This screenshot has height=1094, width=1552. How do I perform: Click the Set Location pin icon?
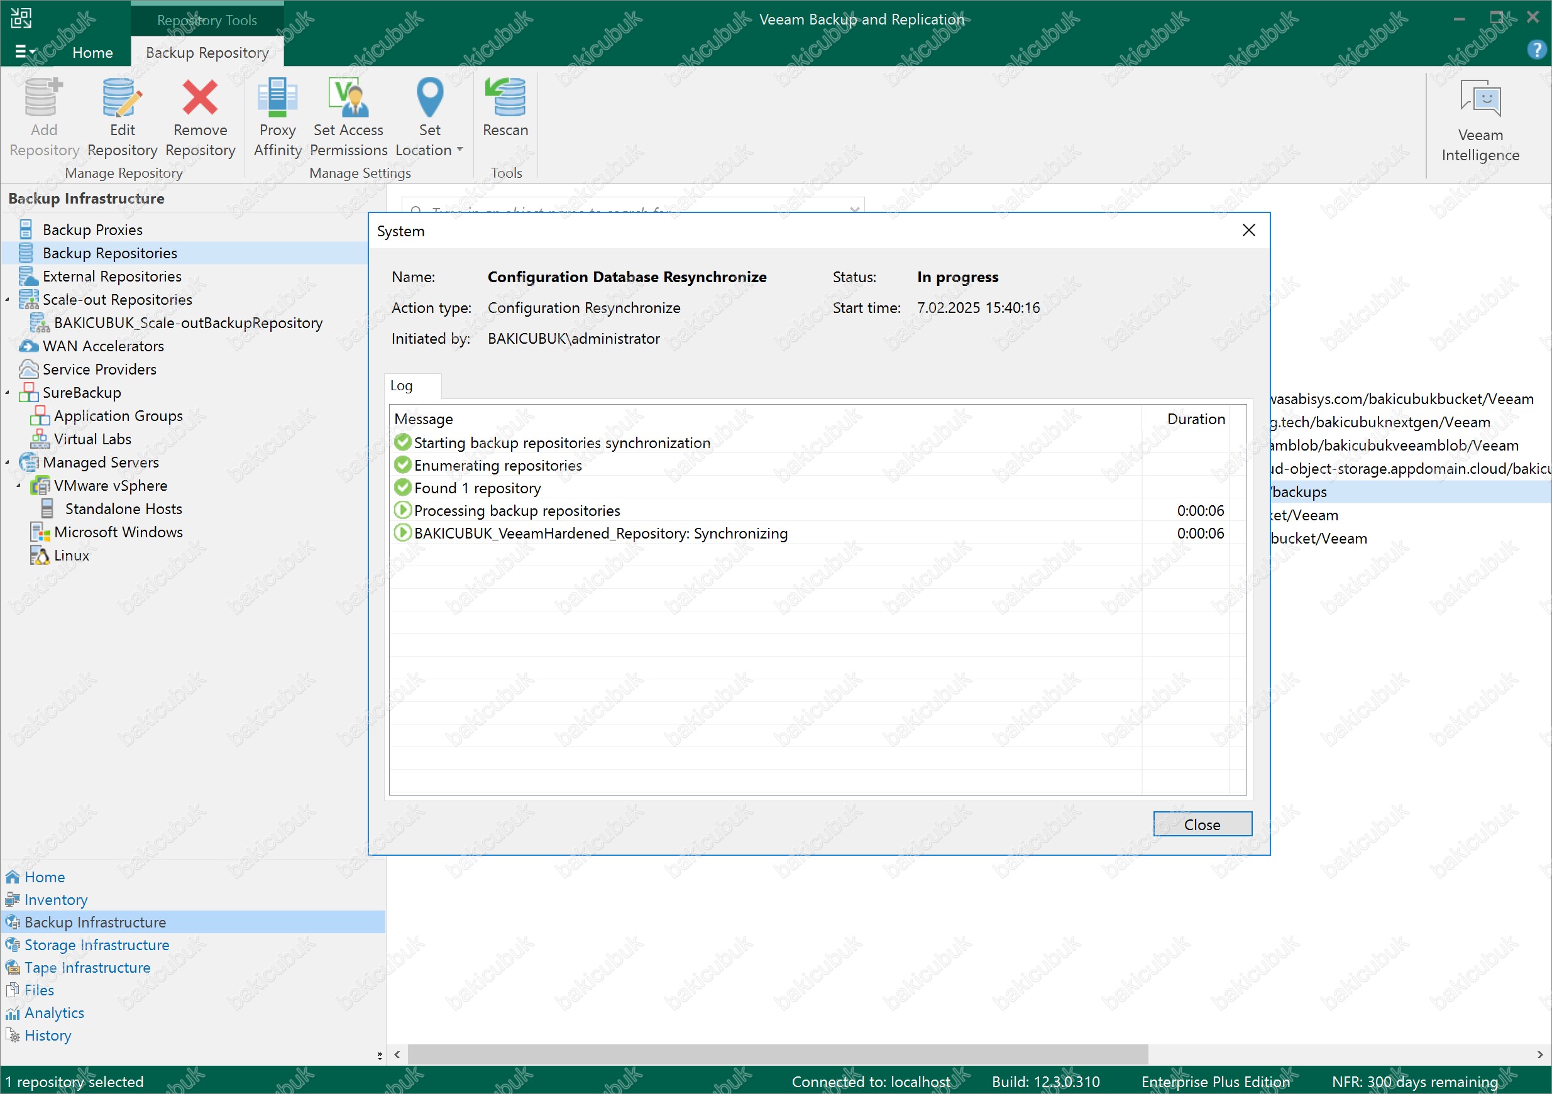[x=430, y=97]
